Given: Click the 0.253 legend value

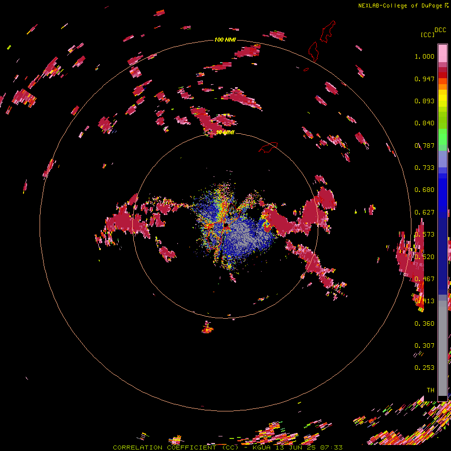Looking at the screenshot, I should (x=424, y=368).
